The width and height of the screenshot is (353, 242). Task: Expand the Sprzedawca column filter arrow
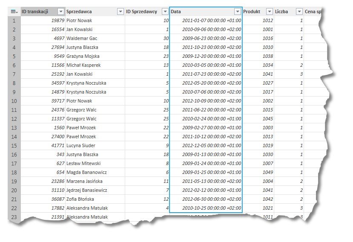120,12
